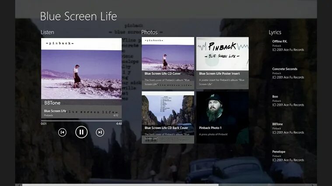Skip to the previous track
Image resolution: width=332 pixels, height=186 pixels.
click(62, 132)
